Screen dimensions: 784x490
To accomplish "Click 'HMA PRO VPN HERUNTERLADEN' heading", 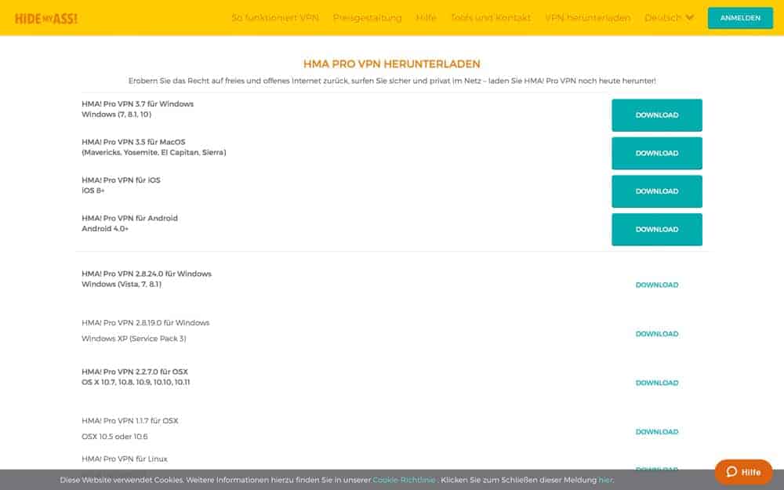I will click(391, 64).
